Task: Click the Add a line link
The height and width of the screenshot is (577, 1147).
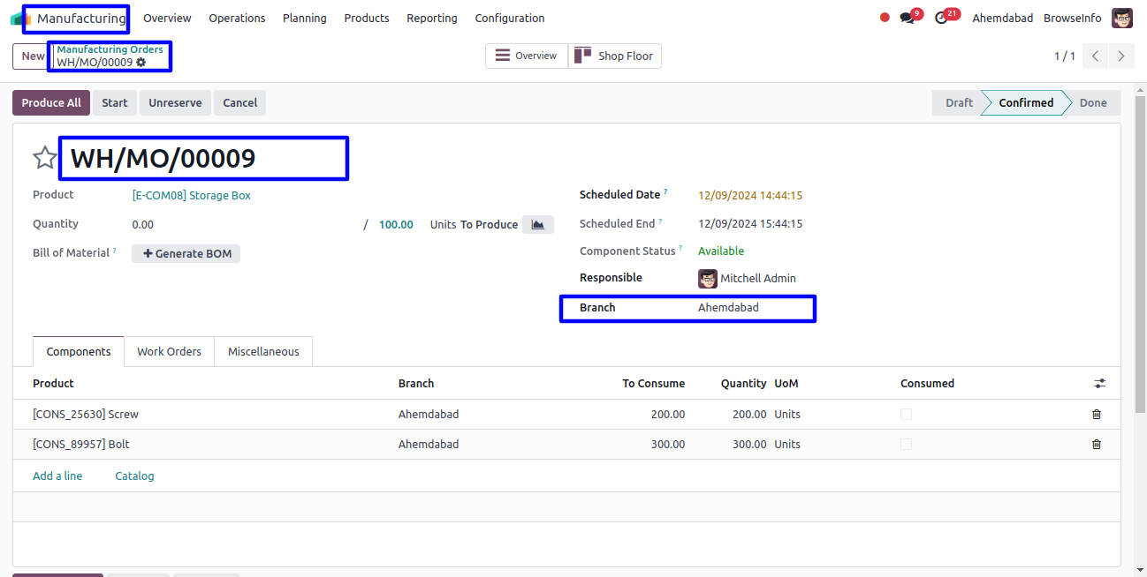Action: coord(57,476)
